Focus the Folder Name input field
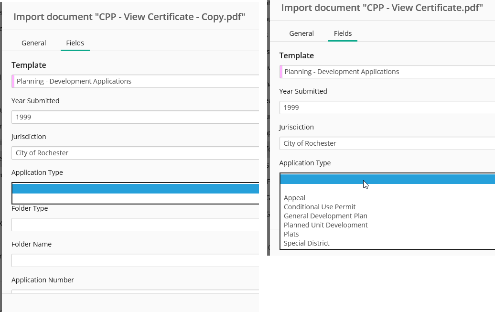The image size is (495, 312). tap(135, 260)
